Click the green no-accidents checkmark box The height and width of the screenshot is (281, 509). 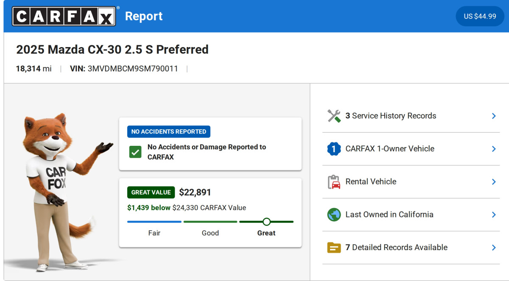(x=135, y=152)
